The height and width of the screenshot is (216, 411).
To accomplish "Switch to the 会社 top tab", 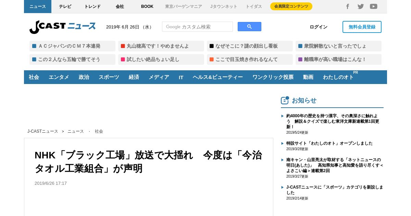I will pyautogui.click(x=120, y=7).
